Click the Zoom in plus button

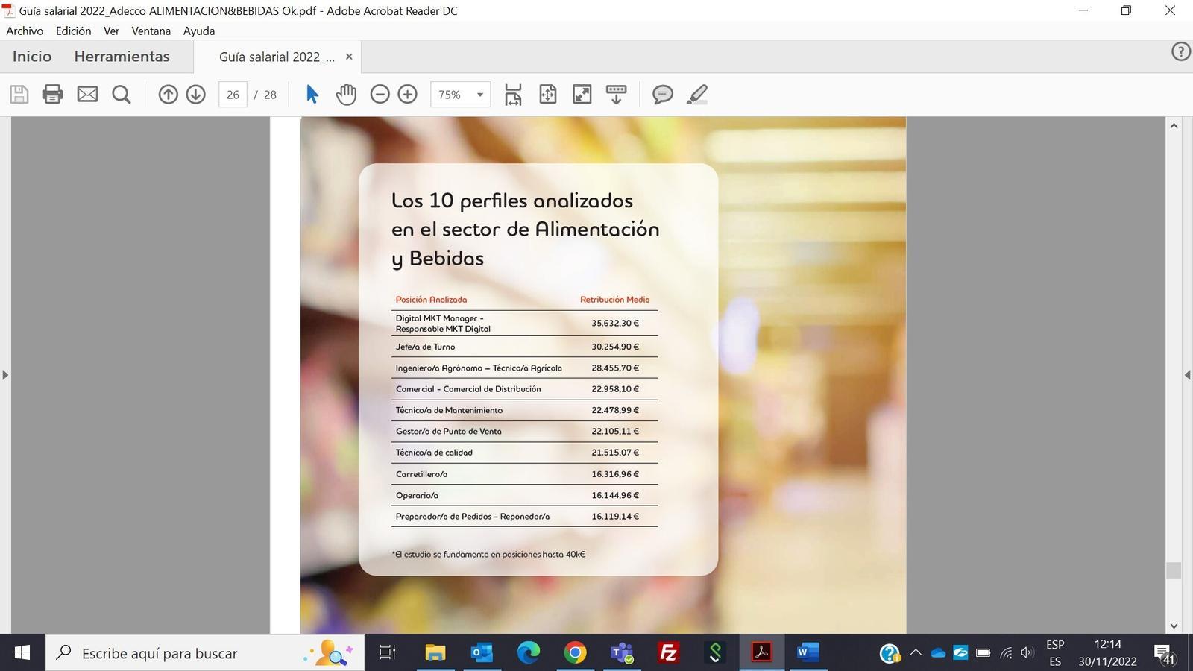[x=407, y=95]
